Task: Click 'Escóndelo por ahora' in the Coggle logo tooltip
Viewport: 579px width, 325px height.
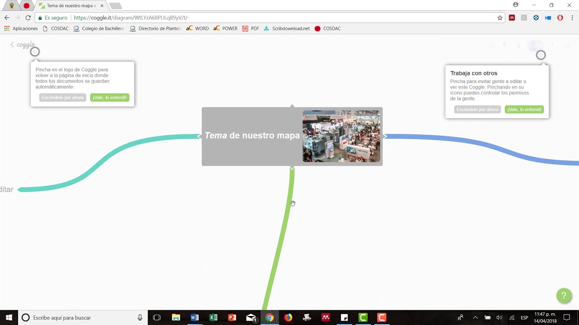Action: (62, 97)
